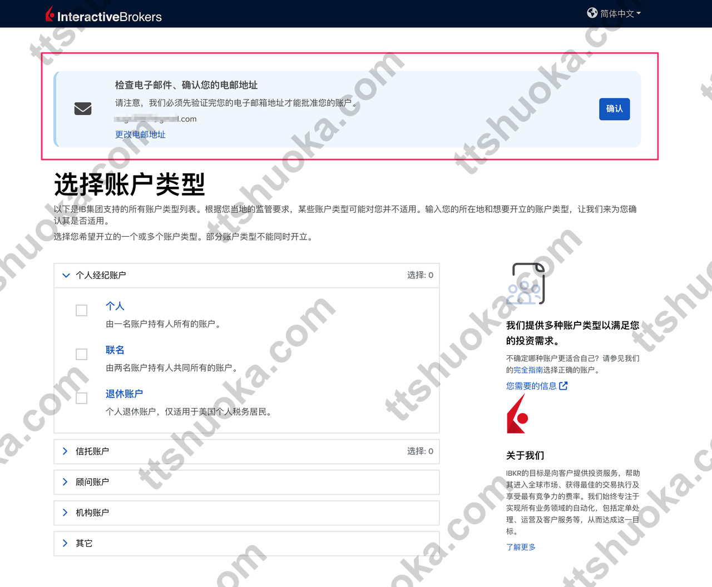This screenshot has width=712, height=587.
Task: Click the 了解更多 link
Action: coord(521,547)
